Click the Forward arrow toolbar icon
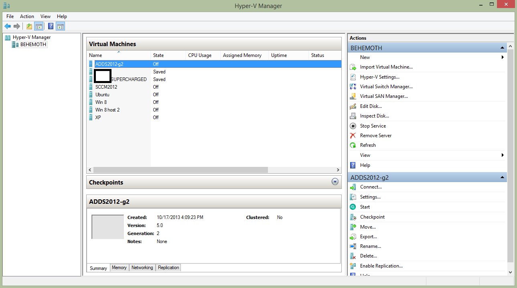Image resolution: width=517 pixels, height=288 pixels. pyautogui.click(x=17, y=26)
